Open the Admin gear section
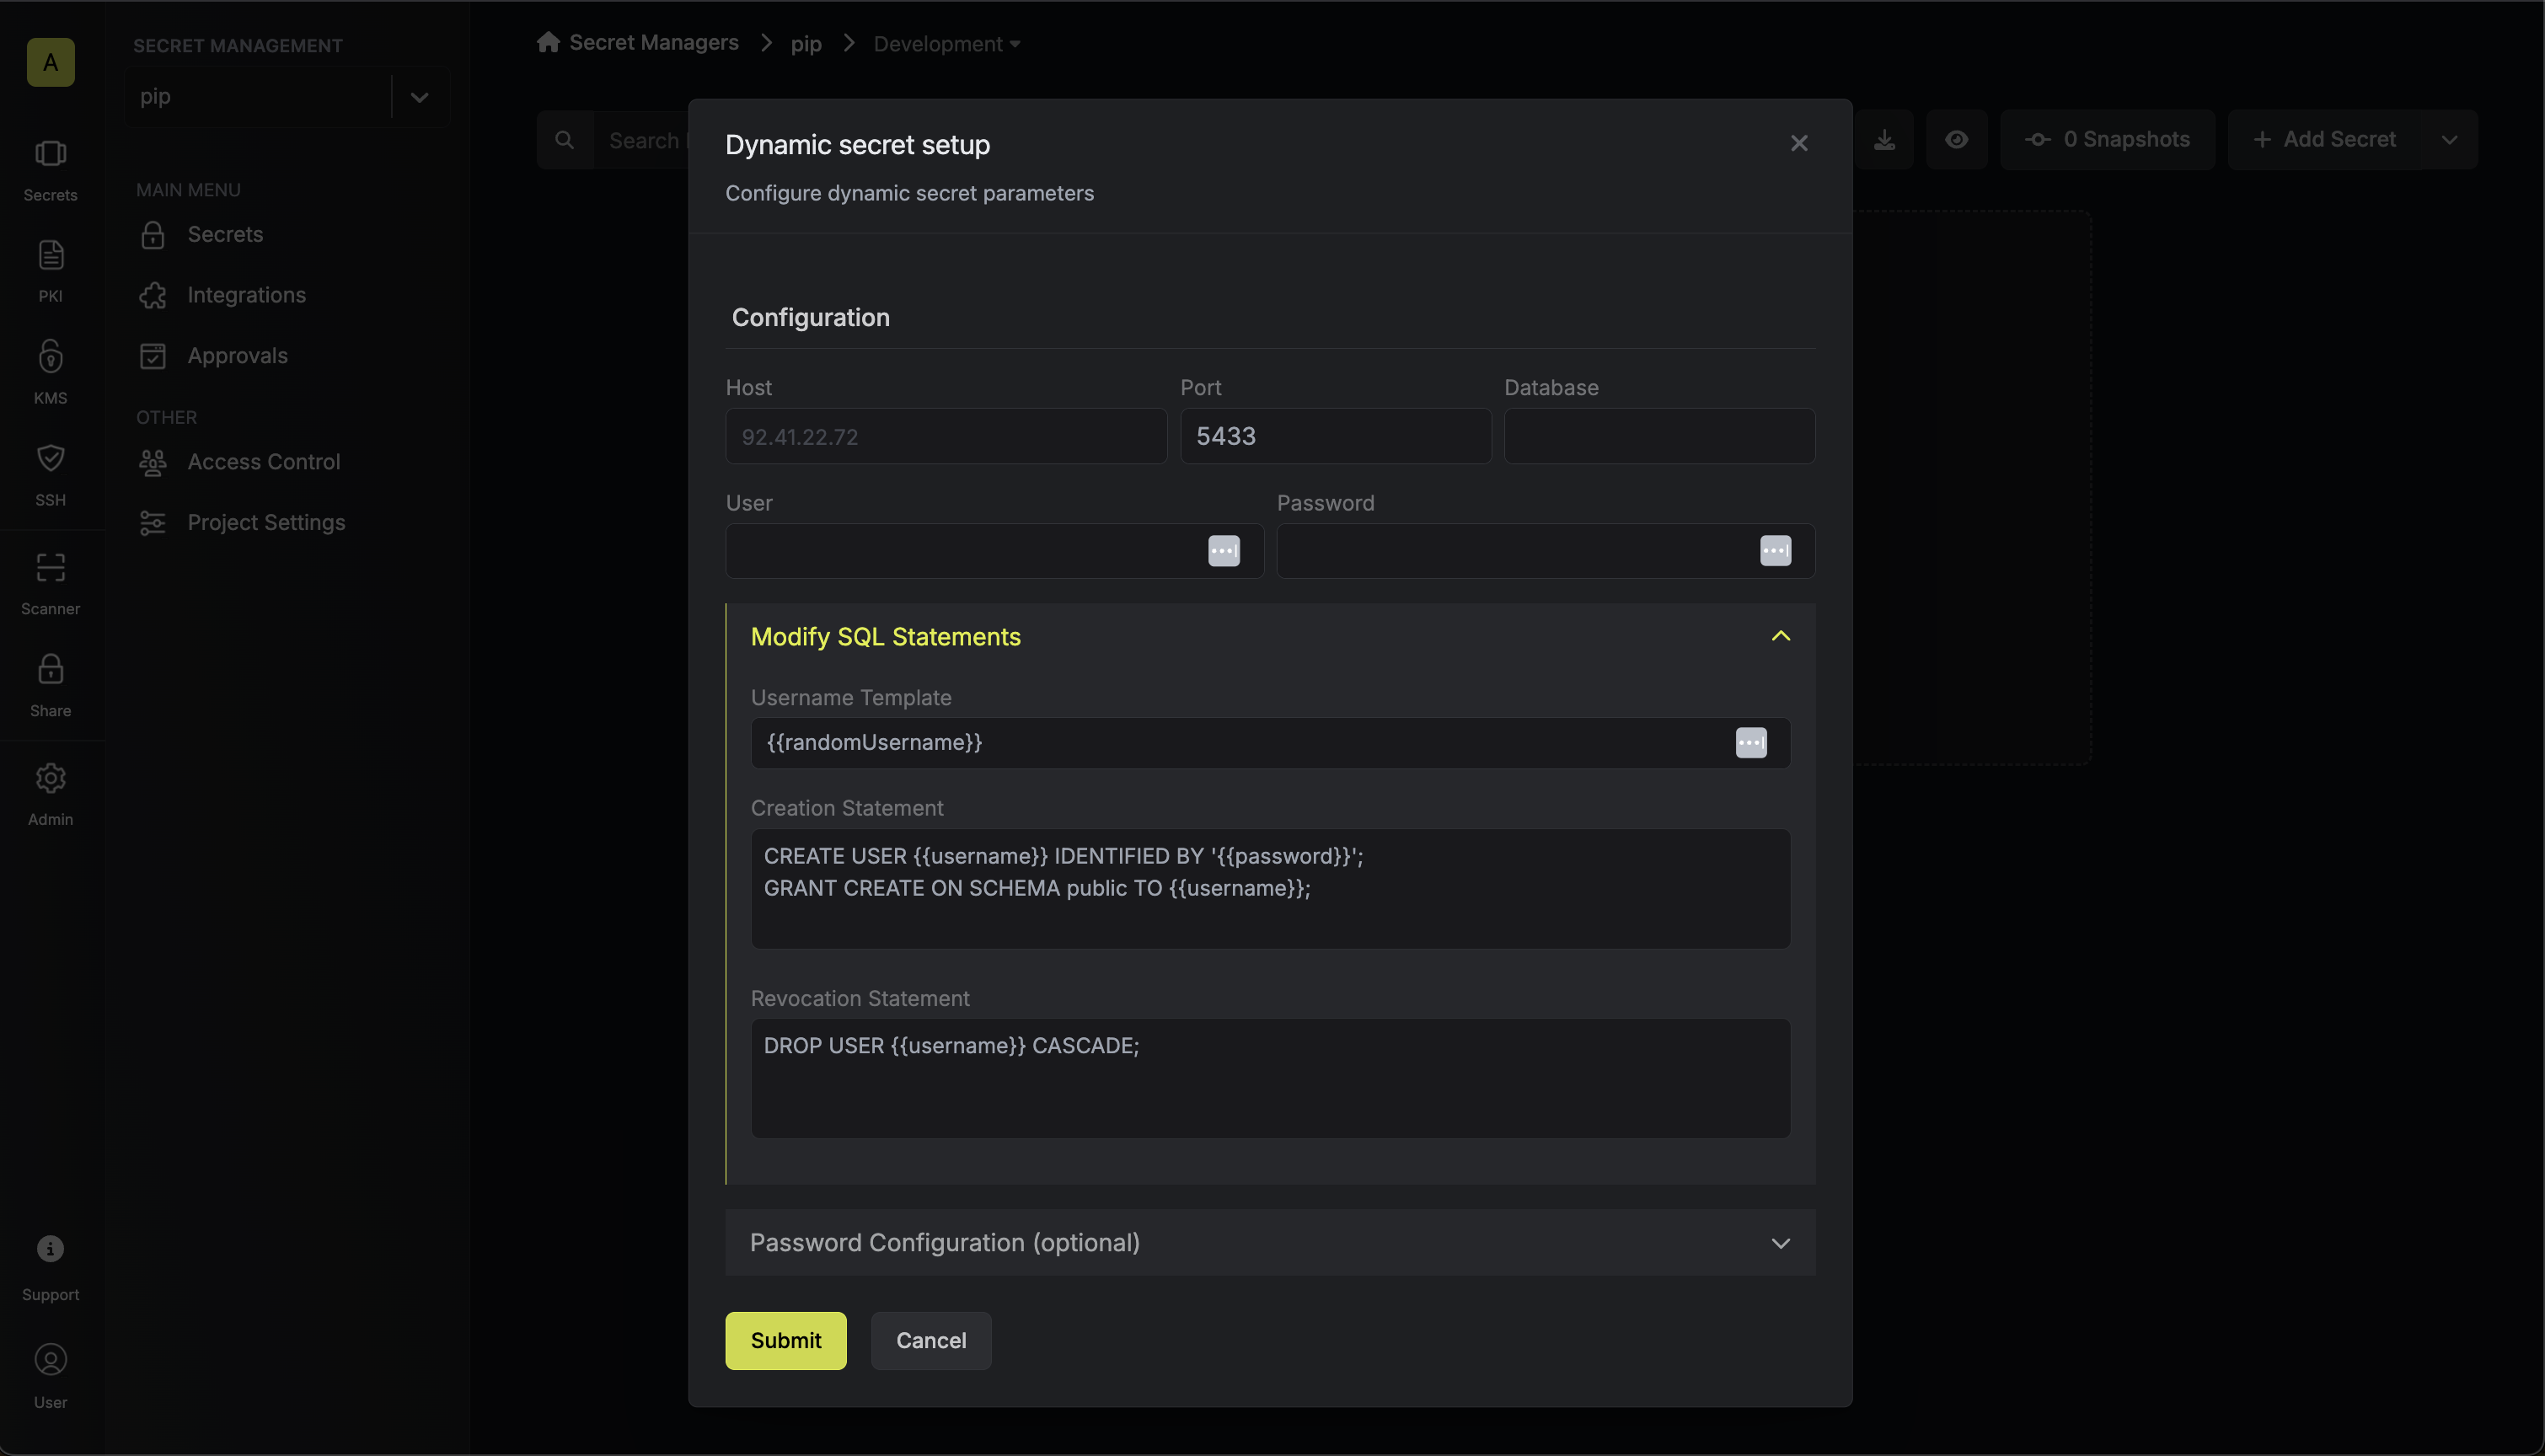The image size is (2545, 1456). 50,795
